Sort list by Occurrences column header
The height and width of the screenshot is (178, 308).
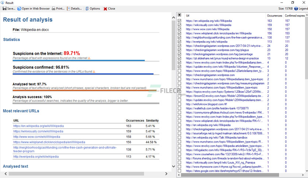point(274,15)
